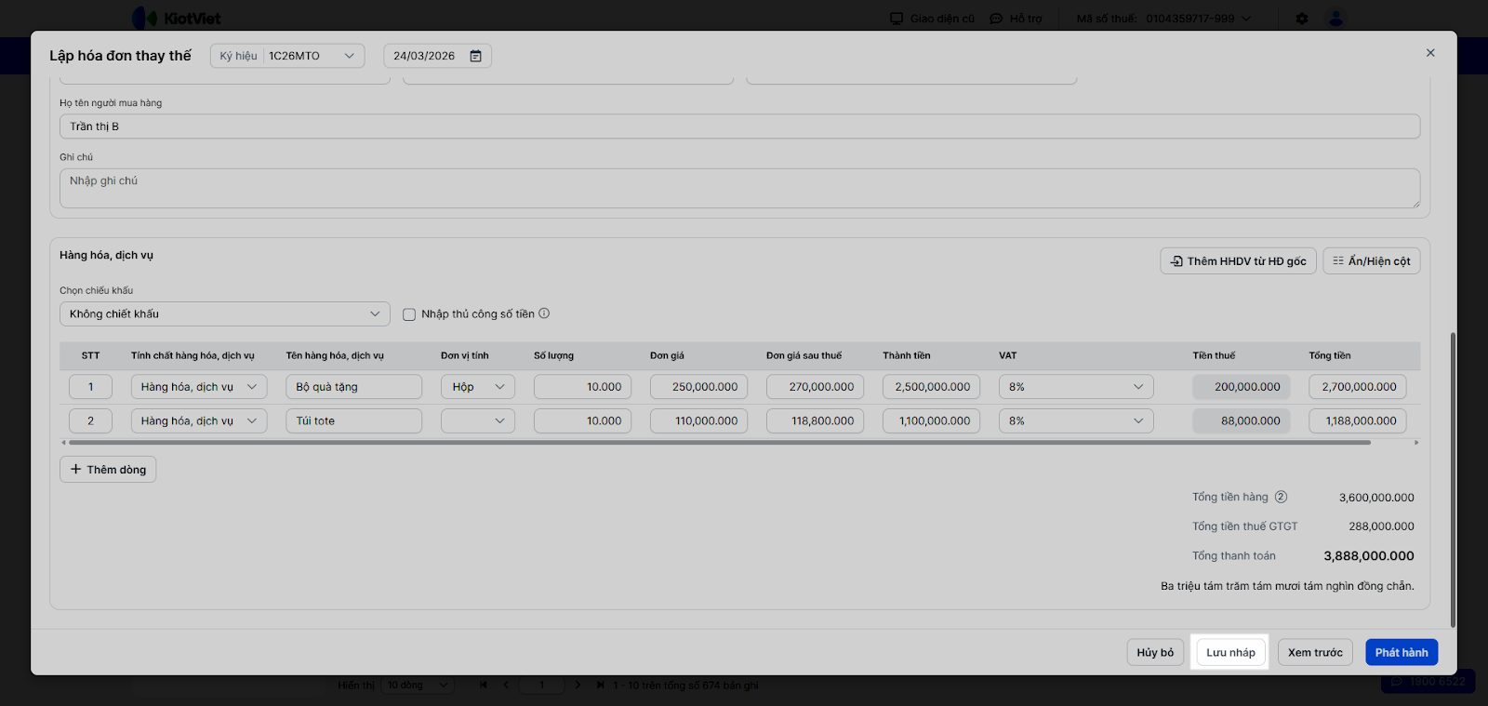Open VAT 8% dropdown for row 1

click(x=1076, y=387)
